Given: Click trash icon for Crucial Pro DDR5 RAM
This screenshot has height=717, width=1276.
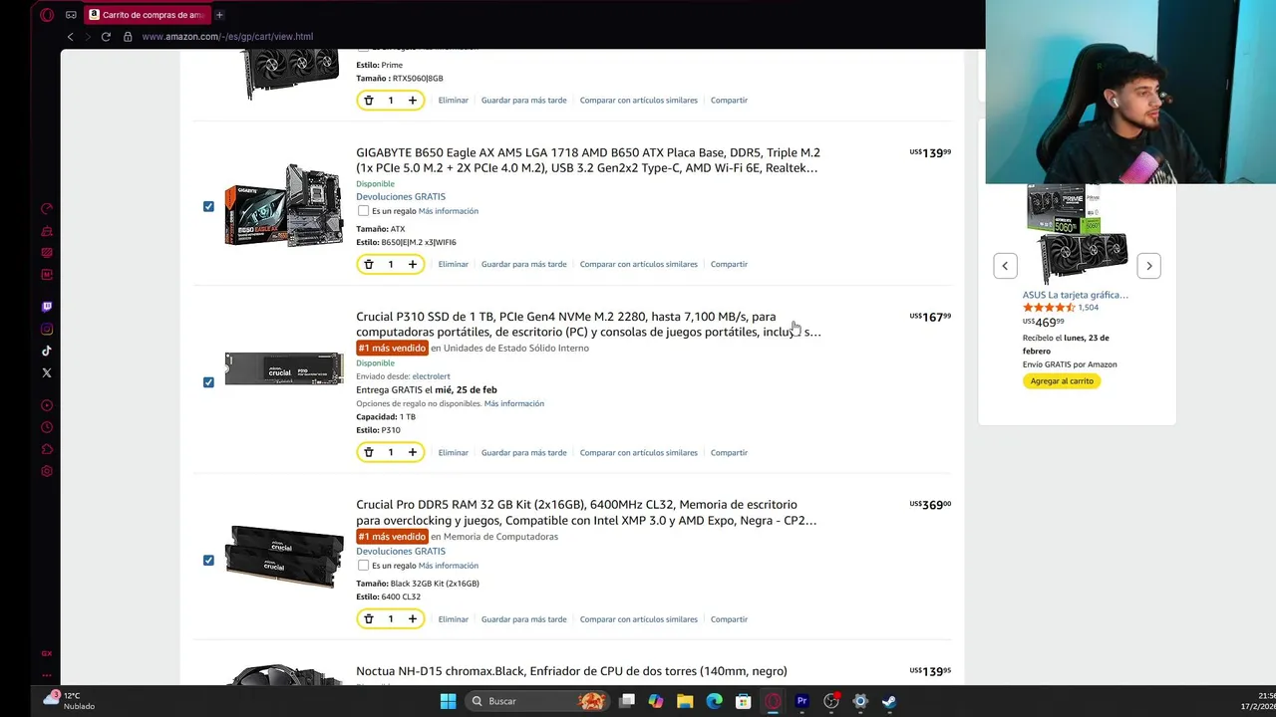Looking at the screenshot, I should (x=369, y=618).
